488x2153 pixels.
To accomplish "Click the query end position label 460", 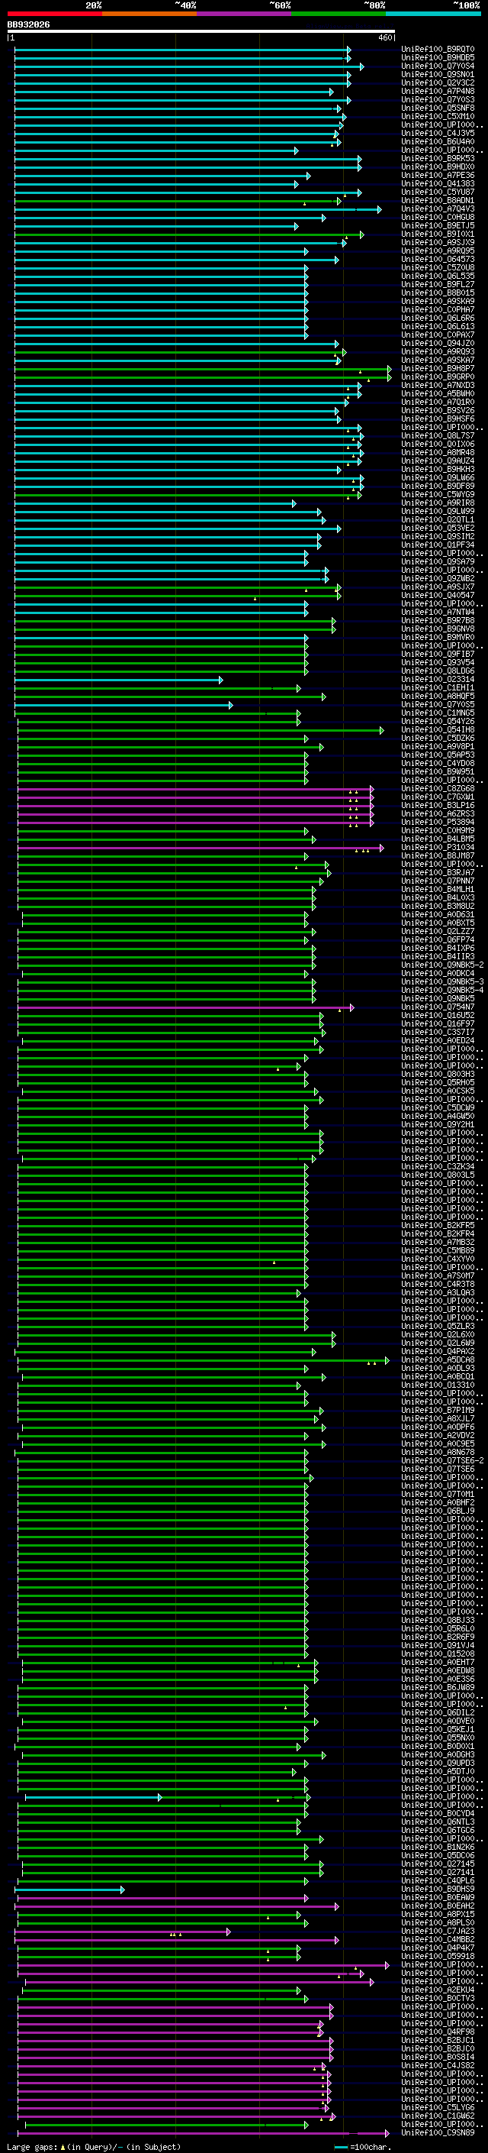I will pyautogui.click(x=385, y=37).
